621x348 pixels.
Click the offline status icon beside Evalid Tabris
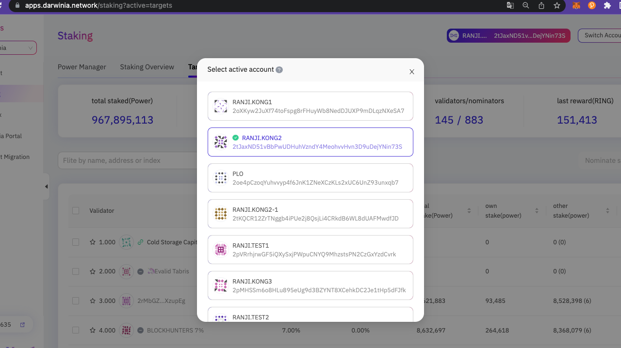[x=140, y=271]
